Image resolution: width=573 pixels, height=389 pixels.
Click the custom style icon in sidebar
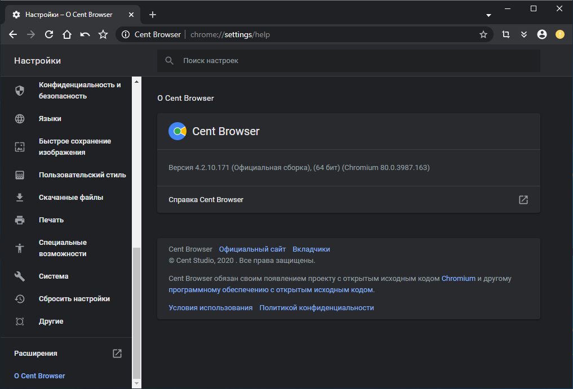[20, 175]
